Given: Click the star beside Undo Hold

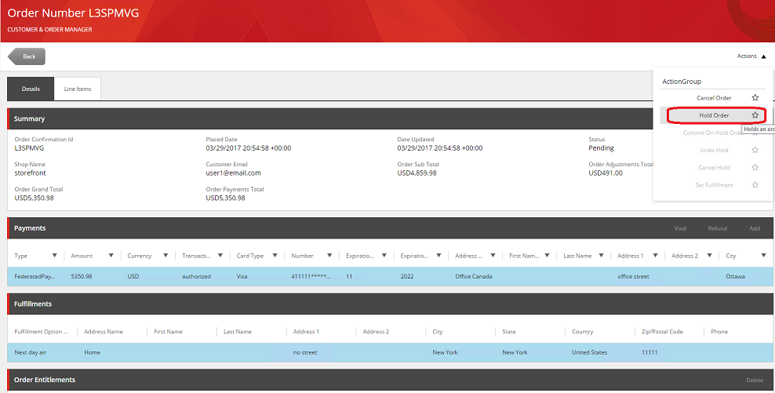Looking at the screenshot, I should [x=755, y=150].
